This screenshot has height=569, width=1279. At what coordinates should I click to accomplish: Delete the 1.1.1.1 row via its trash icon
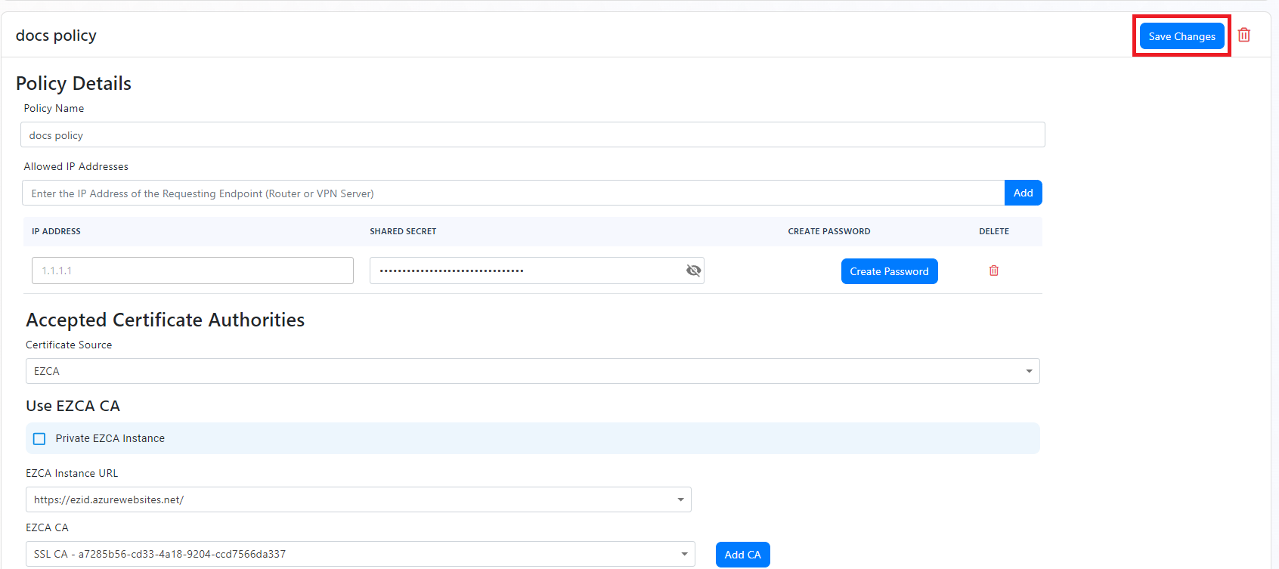coord(994,271)
